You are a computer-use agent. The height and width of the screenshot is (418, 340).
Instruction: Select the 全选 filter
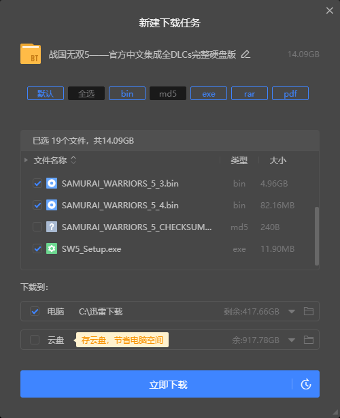(86, 93)
